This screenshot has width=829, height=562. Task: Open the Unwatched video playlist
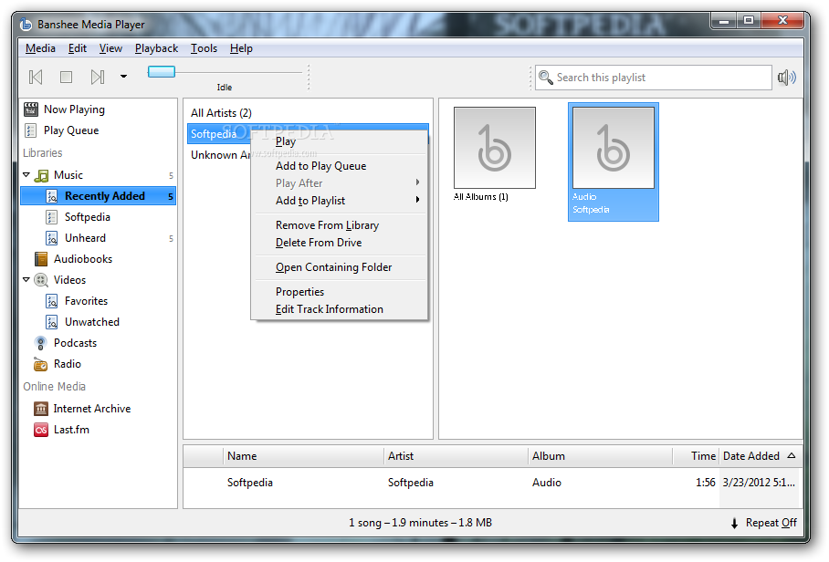[92, 322]
